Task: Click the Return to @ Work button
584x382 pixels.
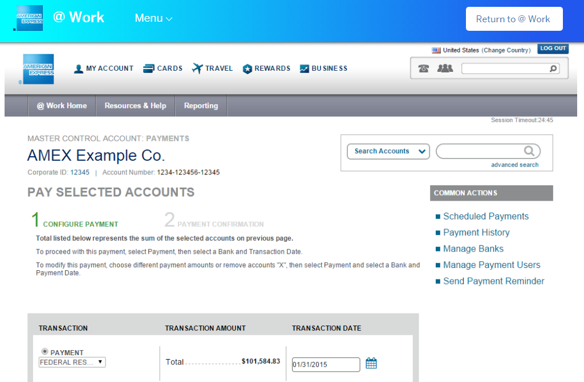Action: point(514,19)
